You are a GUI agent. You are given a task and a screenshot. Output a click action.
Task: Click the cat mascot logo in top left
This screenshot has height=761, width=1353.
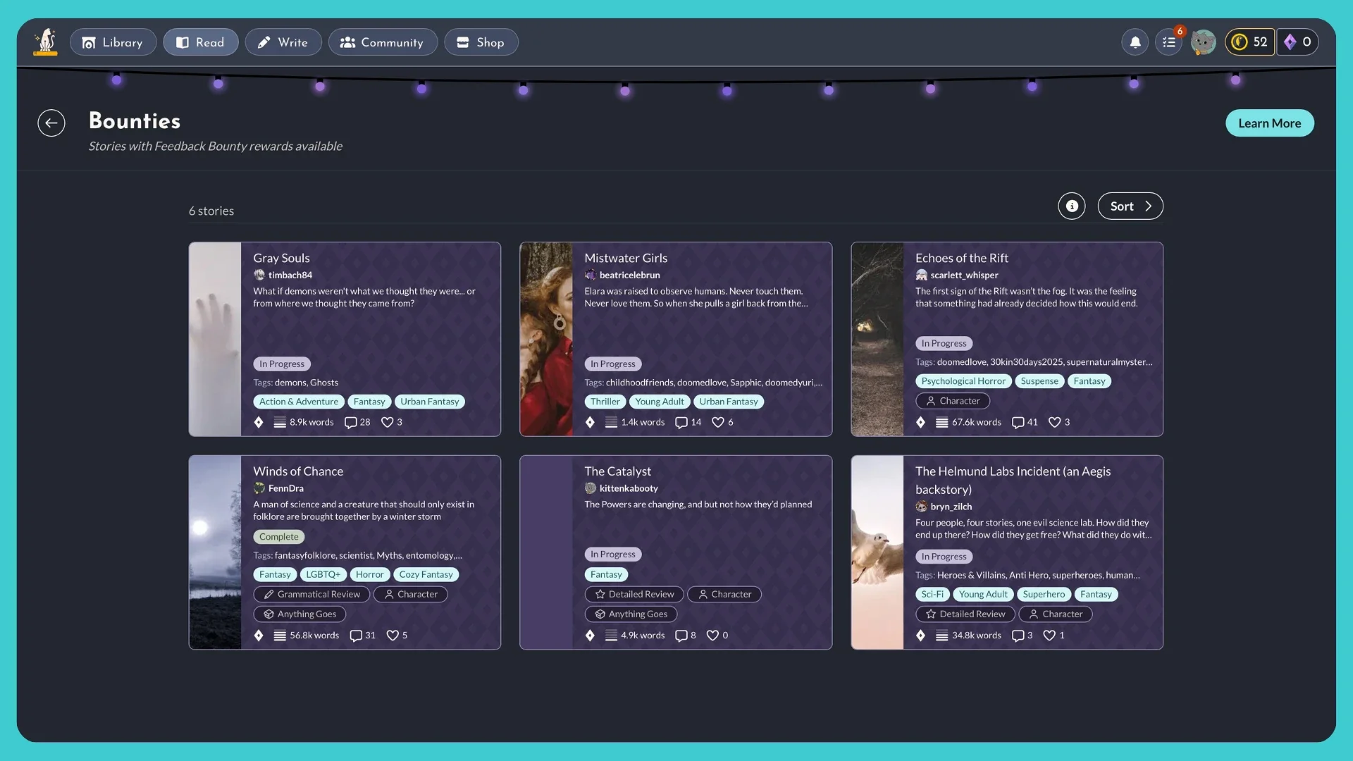click(45, 42)
